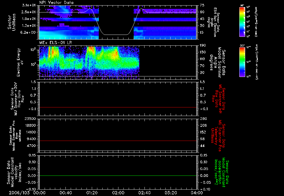The width and height of the screenshot is (284, 196).
Task: Click the '02:00' time axis label
Action: tap(118, 193)
